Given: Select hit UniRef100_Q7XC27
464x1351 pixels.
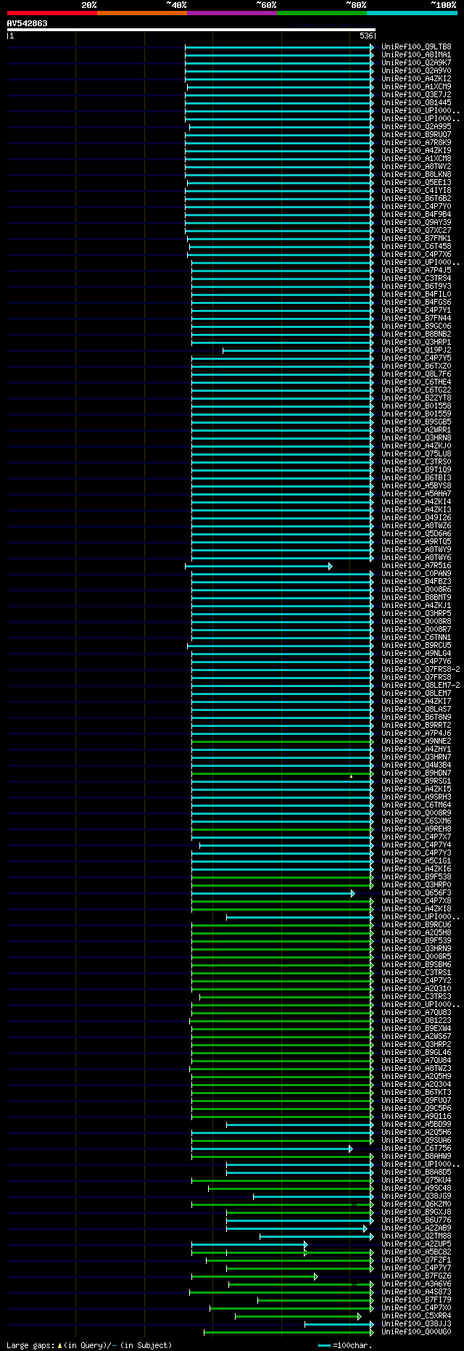Looking at the screenshot, I should [x=416, y=231].
